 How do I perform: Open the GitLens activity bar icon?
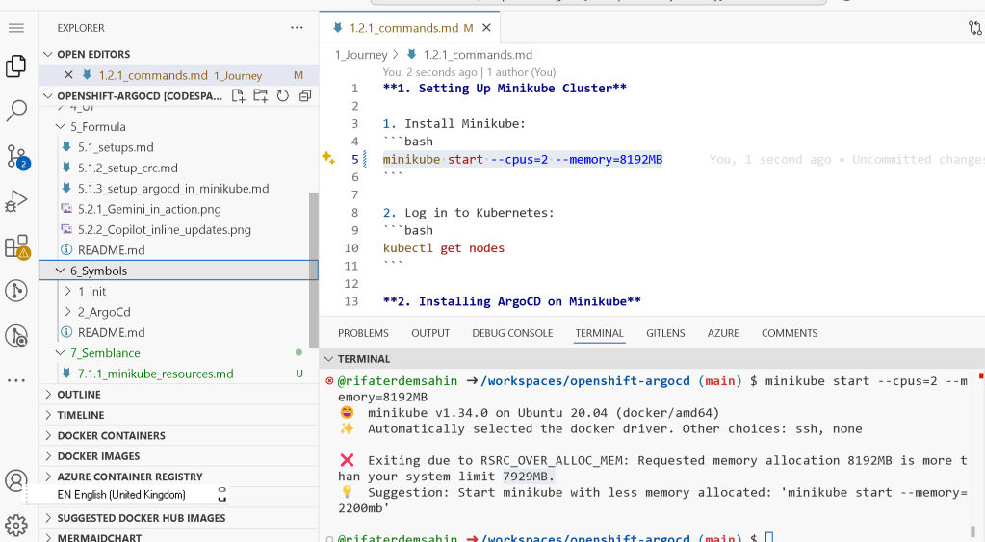16,291
